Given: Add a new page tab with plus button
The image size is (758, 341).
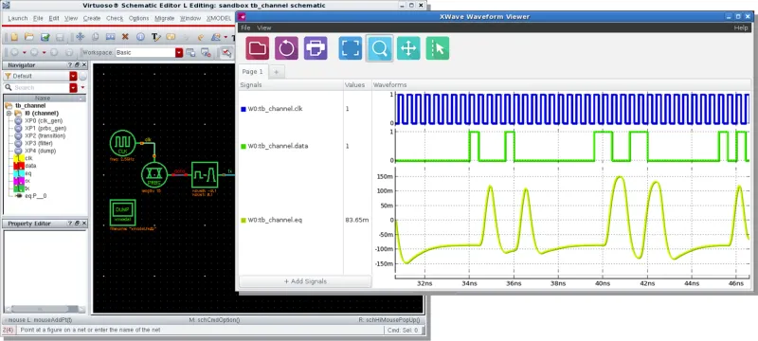Looking at the screenshot, I should point(277,72).
